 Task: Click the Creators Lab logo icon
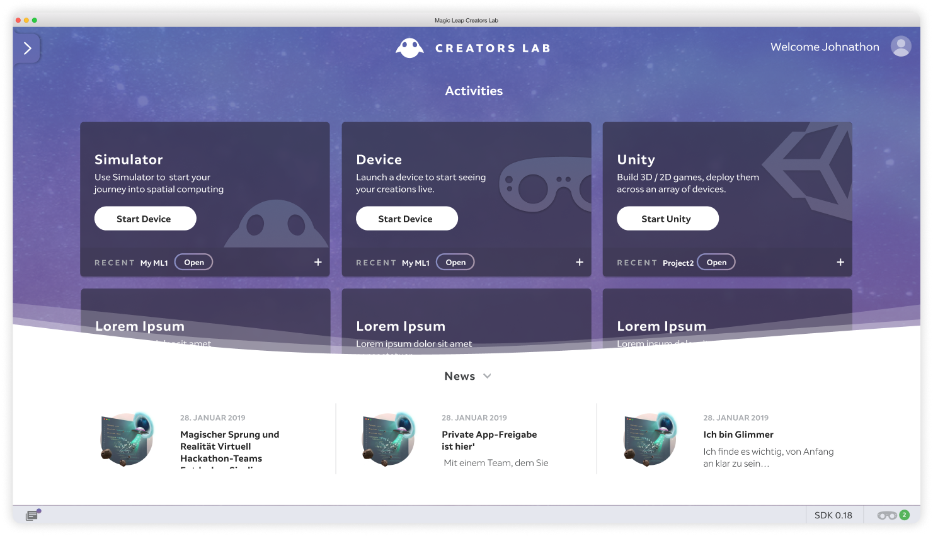(x=409, y=48)
